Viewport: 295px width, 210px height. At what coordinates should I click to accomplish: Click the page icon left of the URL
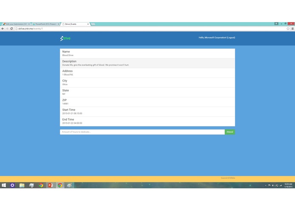(17, 28)
